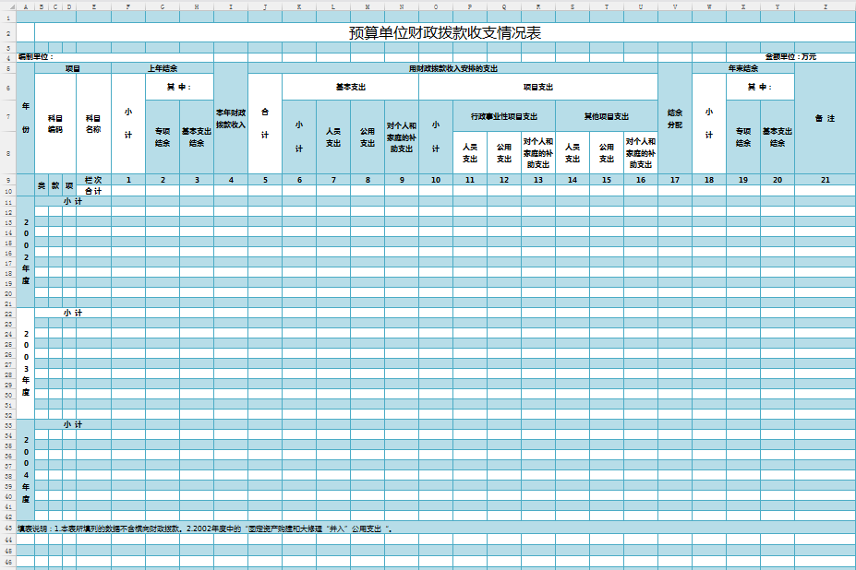The image size is (856, 570).
Task: Click the 年末结余 header cell
Action: click(x=743, y=68)
